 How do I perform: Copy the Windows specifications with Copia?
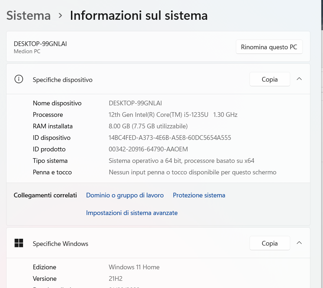[270, 243]
